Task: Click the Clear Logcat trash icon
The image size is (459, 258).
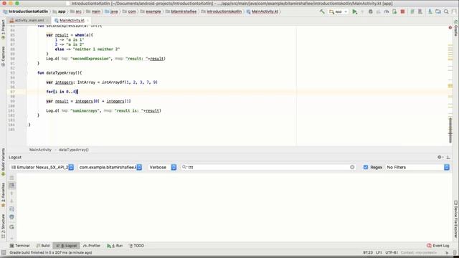Action: [11, 178]
